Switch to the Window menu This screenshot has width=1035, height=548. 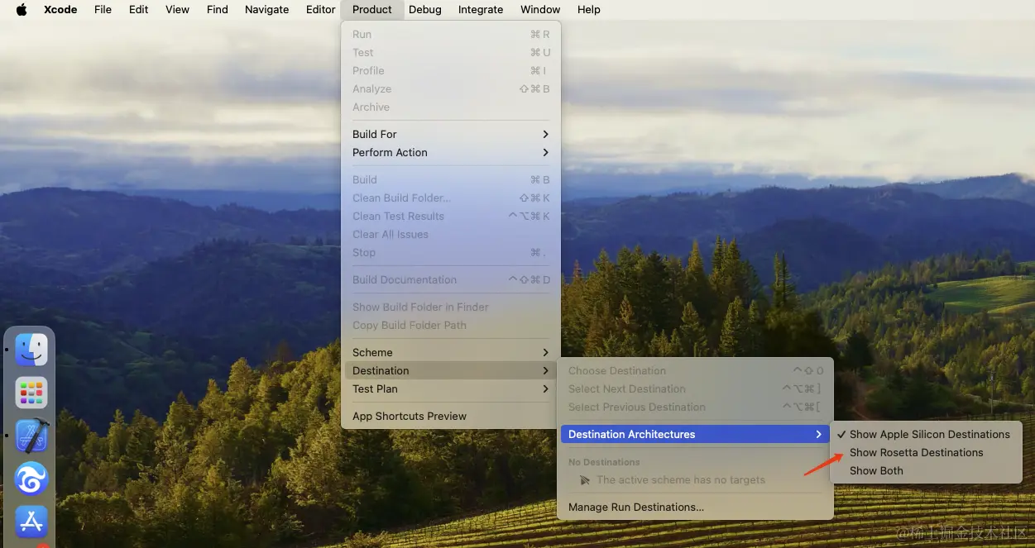pos(539,9)
